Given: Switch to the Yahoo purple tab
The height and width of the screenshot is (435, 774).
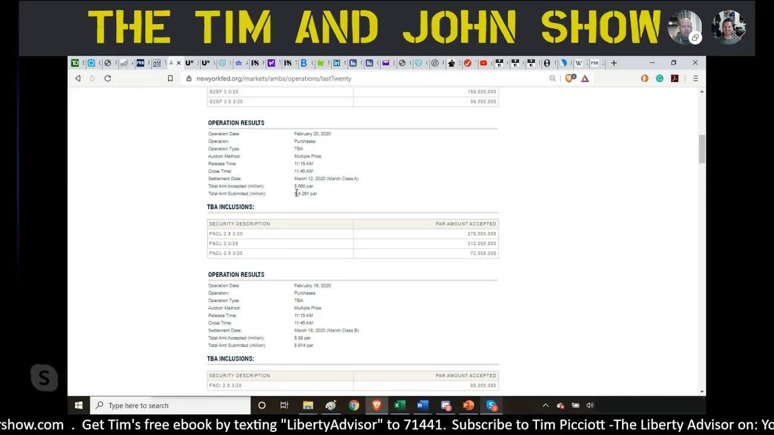Looking at the screenshot, I should point(271,63).
